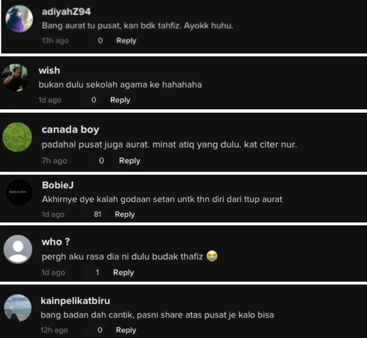Reply to wish's comment
This screenshot has width=367, height=338.
(x=120, y=100)
